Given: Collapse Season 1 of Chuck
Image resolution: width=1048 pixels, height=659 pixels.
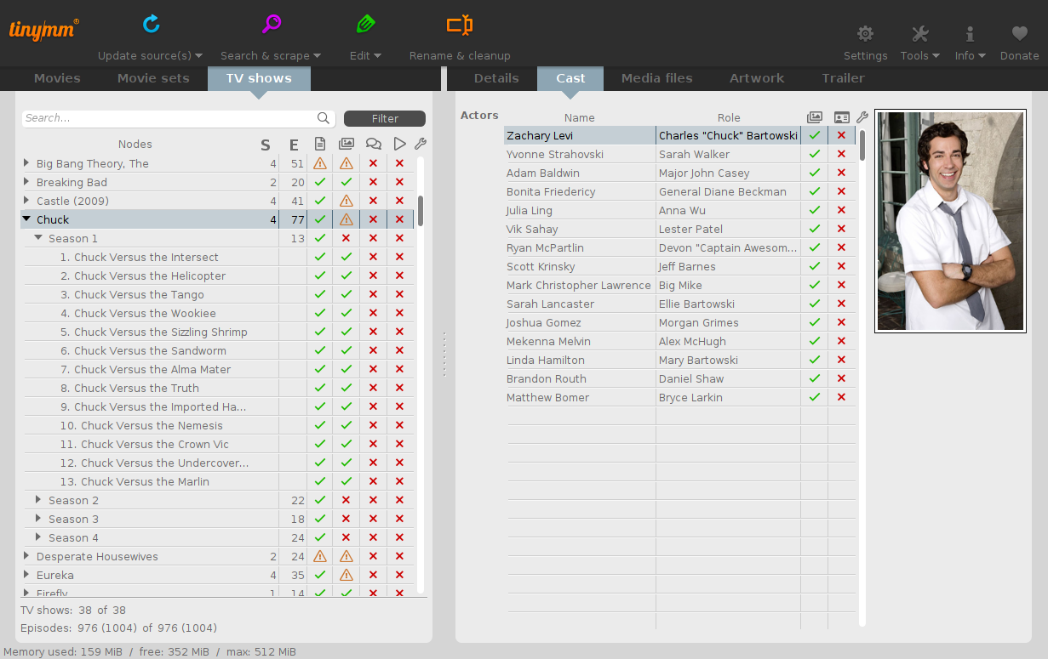Looking at the screenshot, I should tap(38, 238).
